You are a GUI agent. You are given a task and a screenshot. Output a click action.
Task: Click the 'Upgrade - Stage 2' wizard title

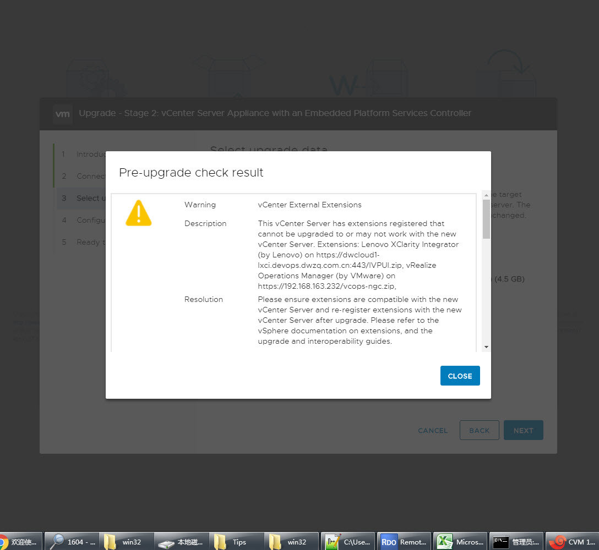(275, 113)
